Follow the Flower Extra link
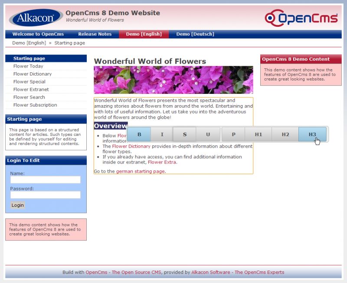The height and width of the screenshot is (283, 347). (162, 162)
